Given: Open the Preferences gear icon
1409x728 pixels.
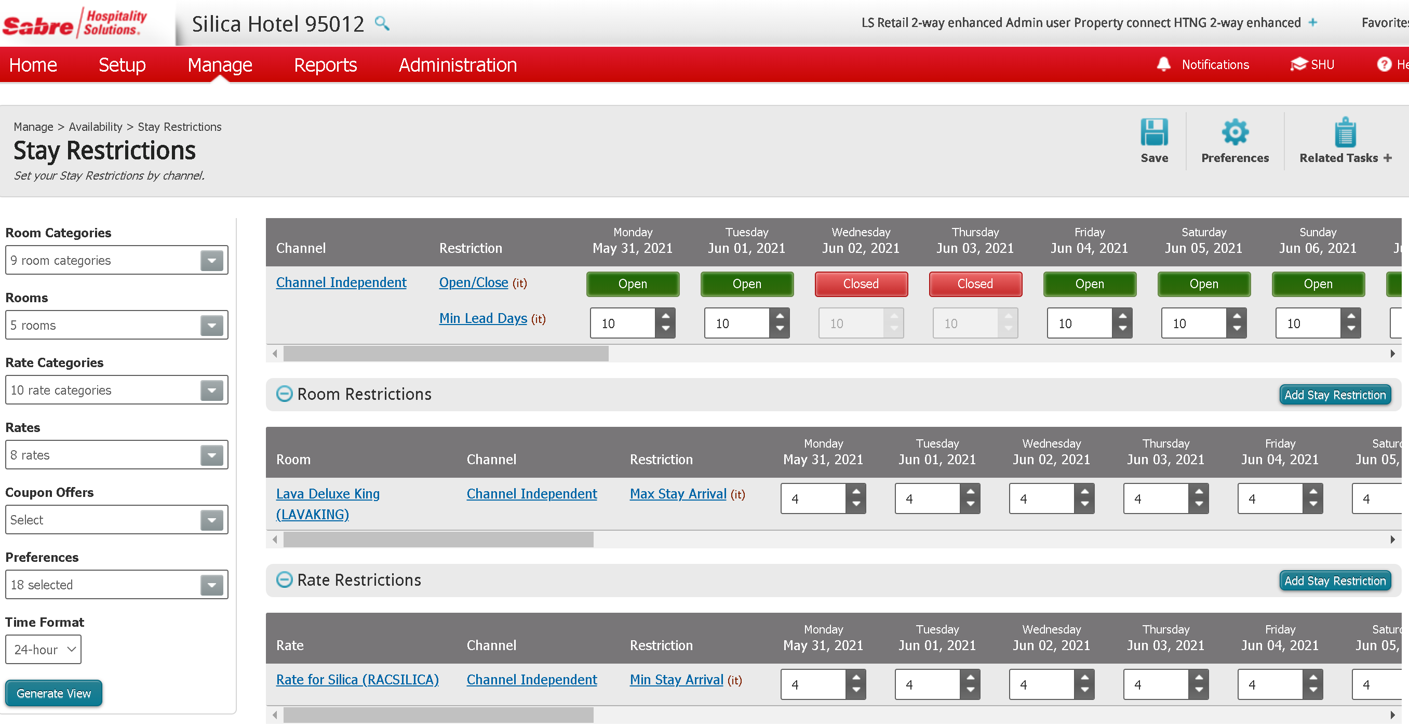Looking at the screenshot, I should tap(1234, 132).
